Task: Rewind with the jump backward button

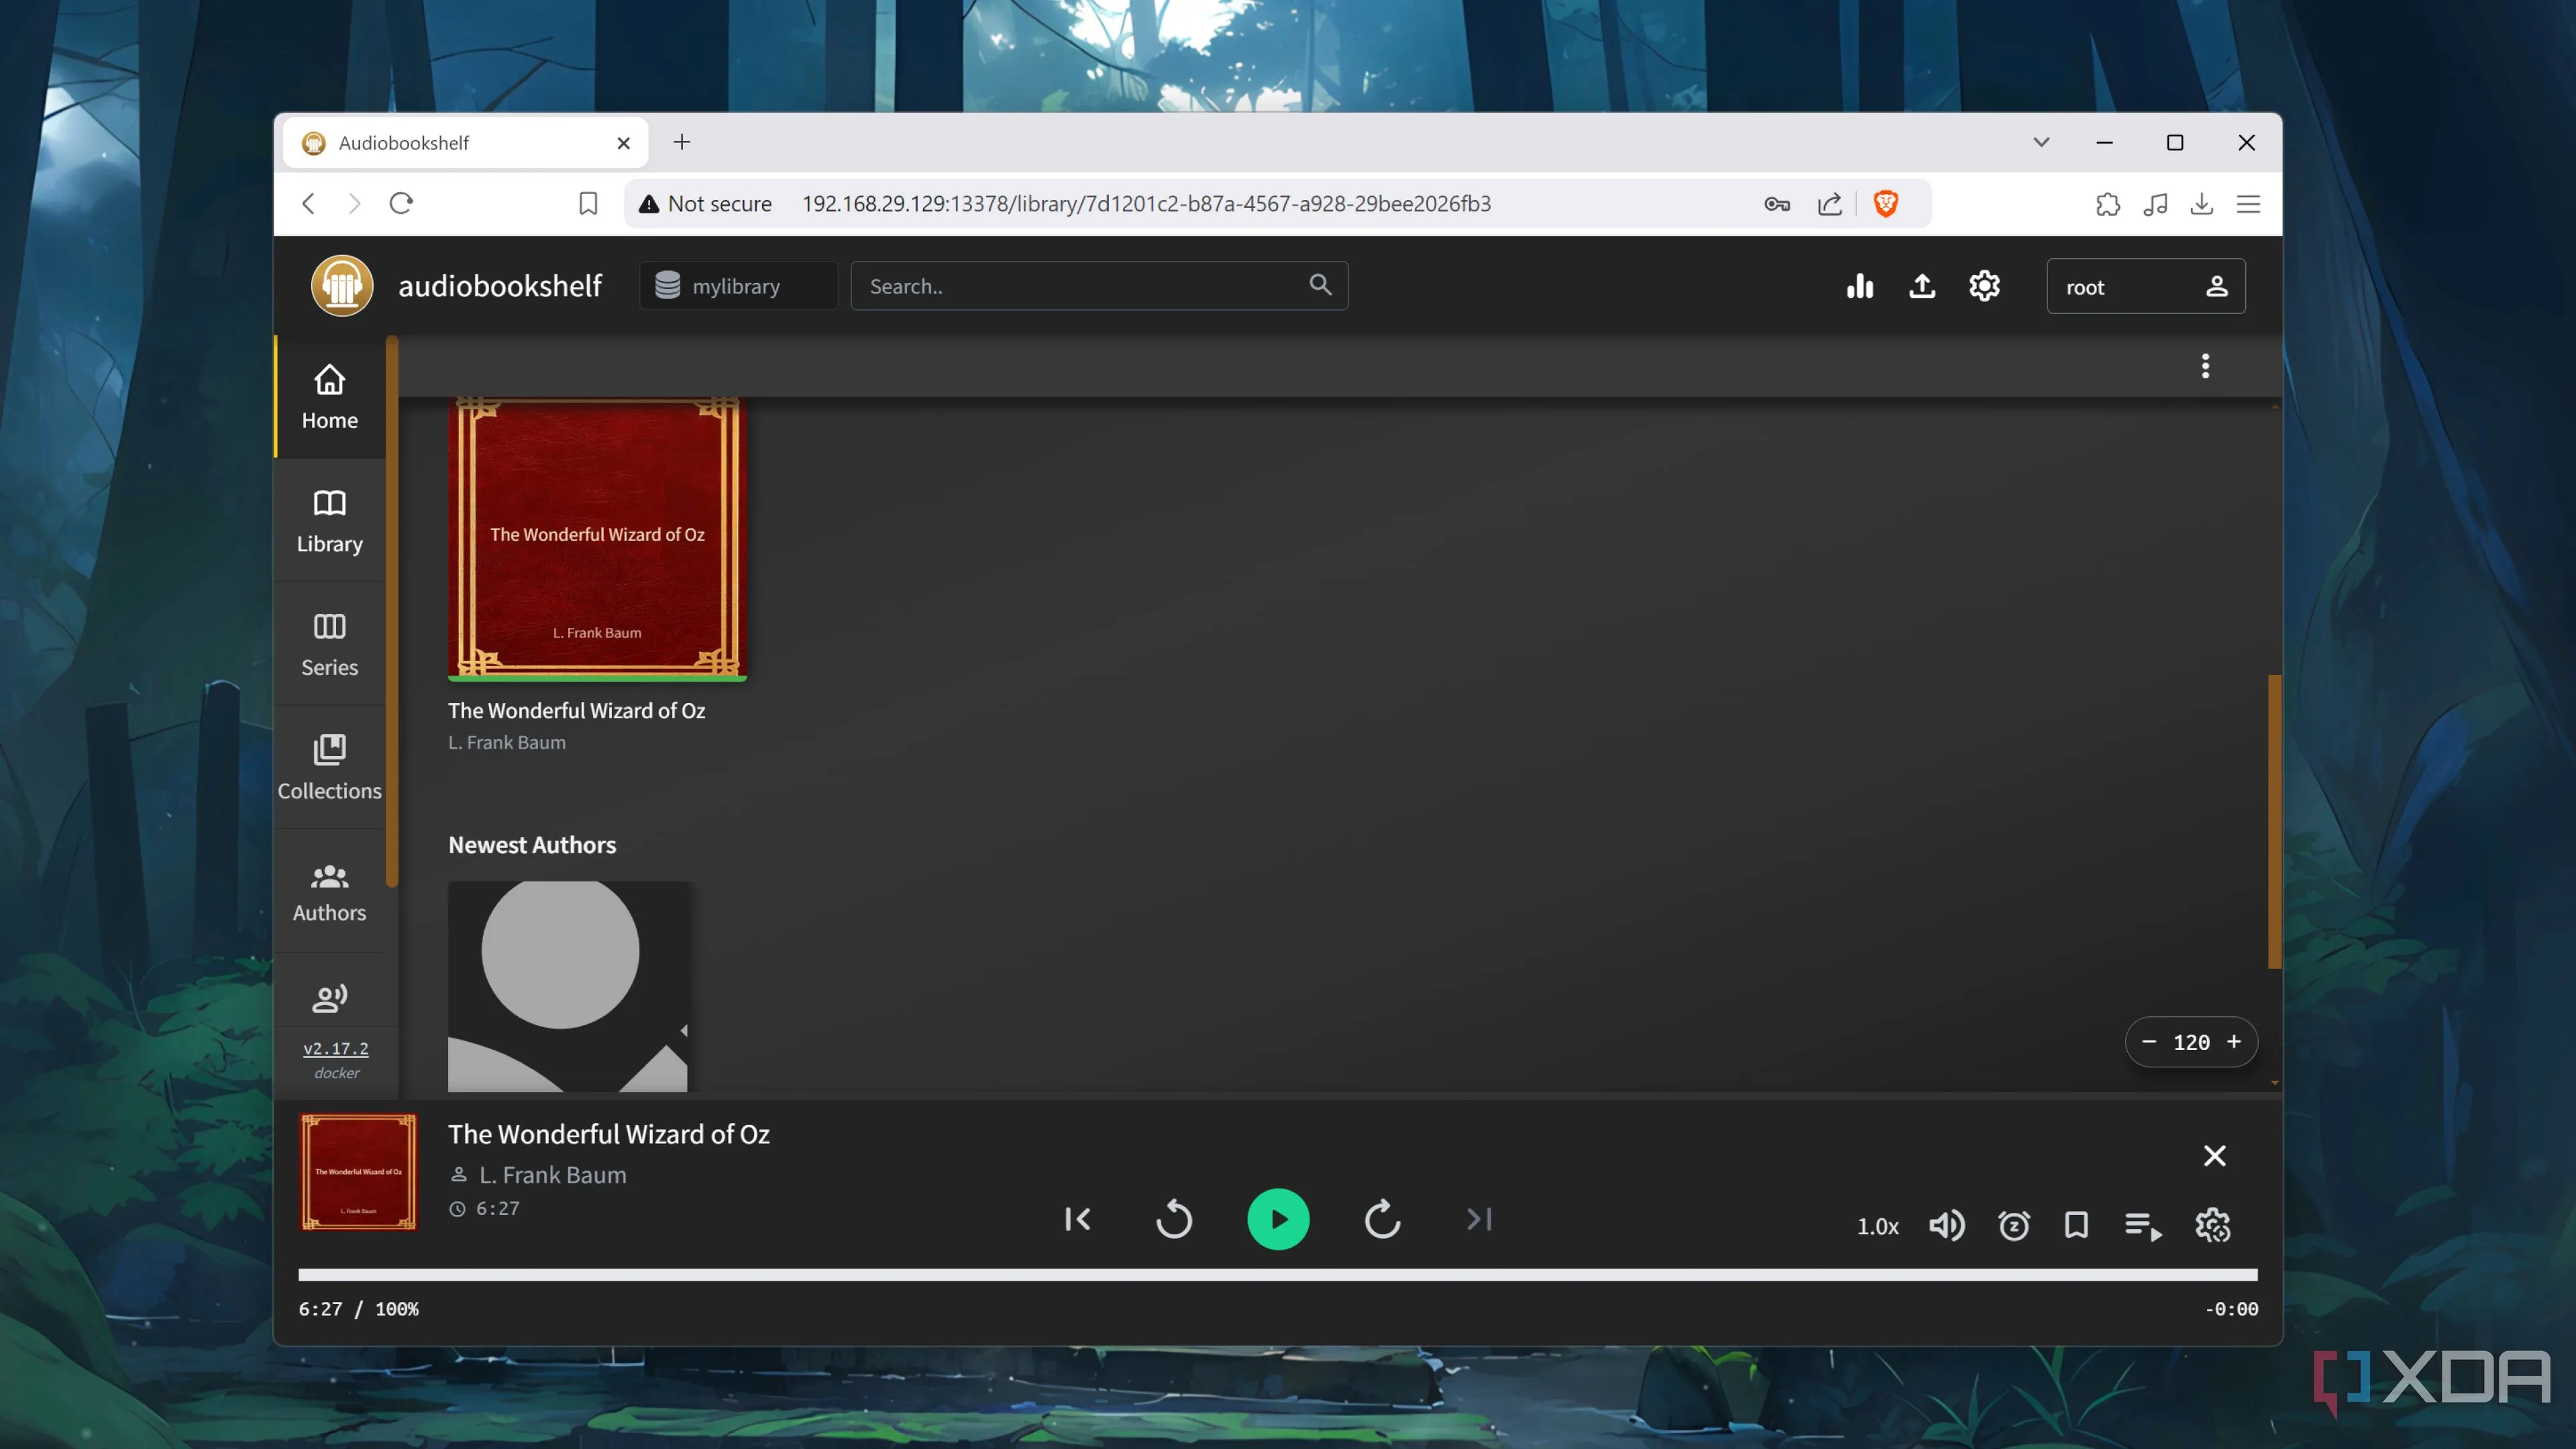Action: pos(1174,1219)
